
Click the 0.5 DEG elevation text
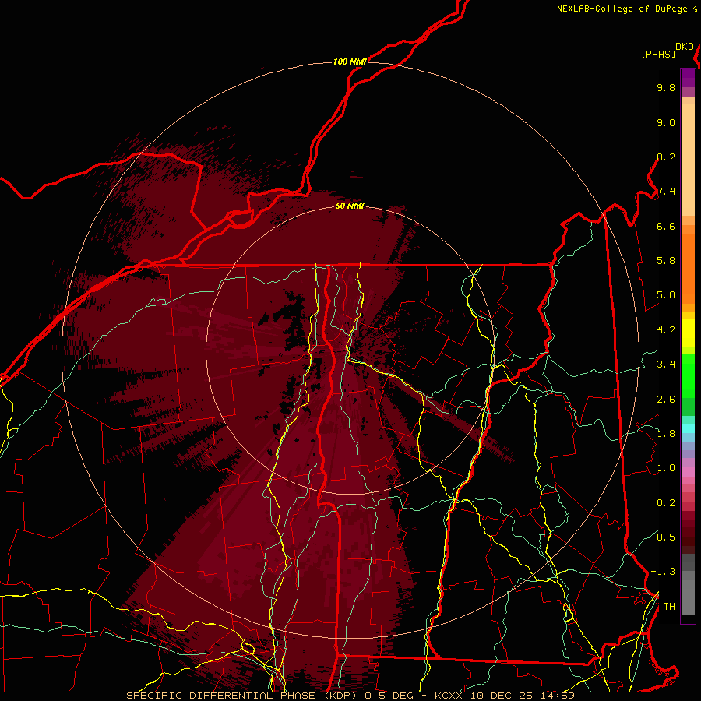click(x=389, y=696)
